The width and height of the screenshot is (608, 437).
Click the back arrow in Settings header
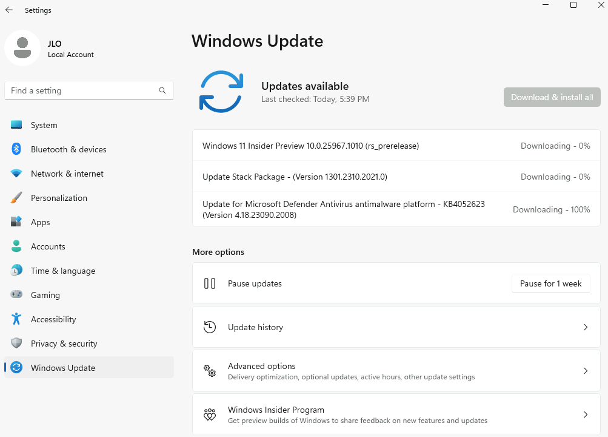9,10
